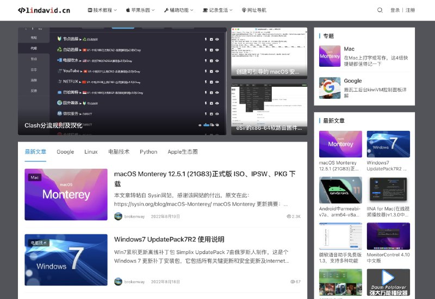Open the 创建可引导的 macOS 安装 featured card

[269, 53]
